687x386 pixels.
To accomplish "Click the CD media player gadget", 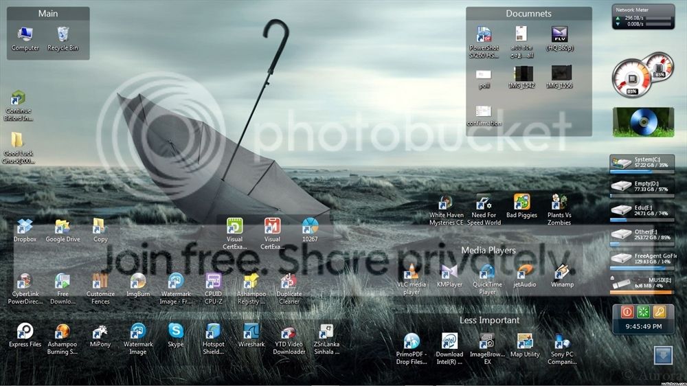I will (x=643, y=122).
